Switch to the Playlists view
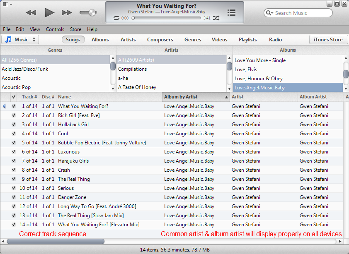 pyautogui.click(x=248, y=40)
